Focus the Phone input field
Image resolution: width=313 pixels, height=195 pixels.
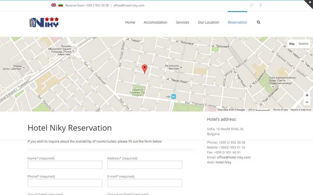point(65,183)
